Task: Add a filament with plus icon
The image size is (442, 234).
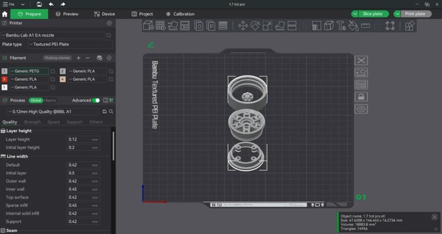Action: (x=78, y=58)
